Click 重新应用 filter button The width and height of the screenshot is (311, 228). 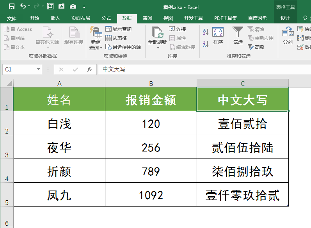coord(260,38)
